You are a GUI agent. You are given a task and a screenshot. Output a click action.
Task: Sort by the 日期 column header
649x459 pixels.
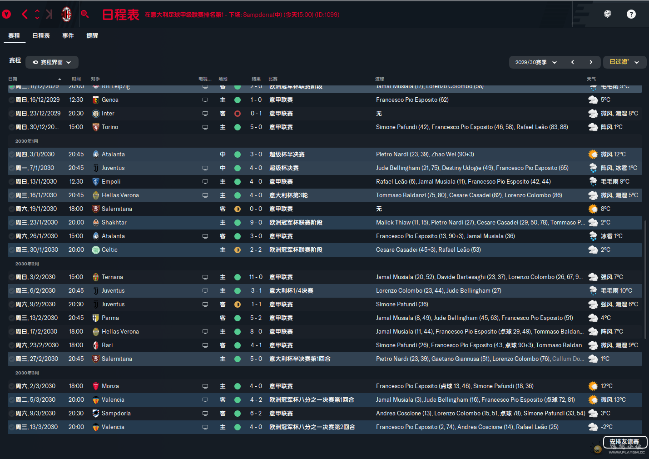pos(13,79)
